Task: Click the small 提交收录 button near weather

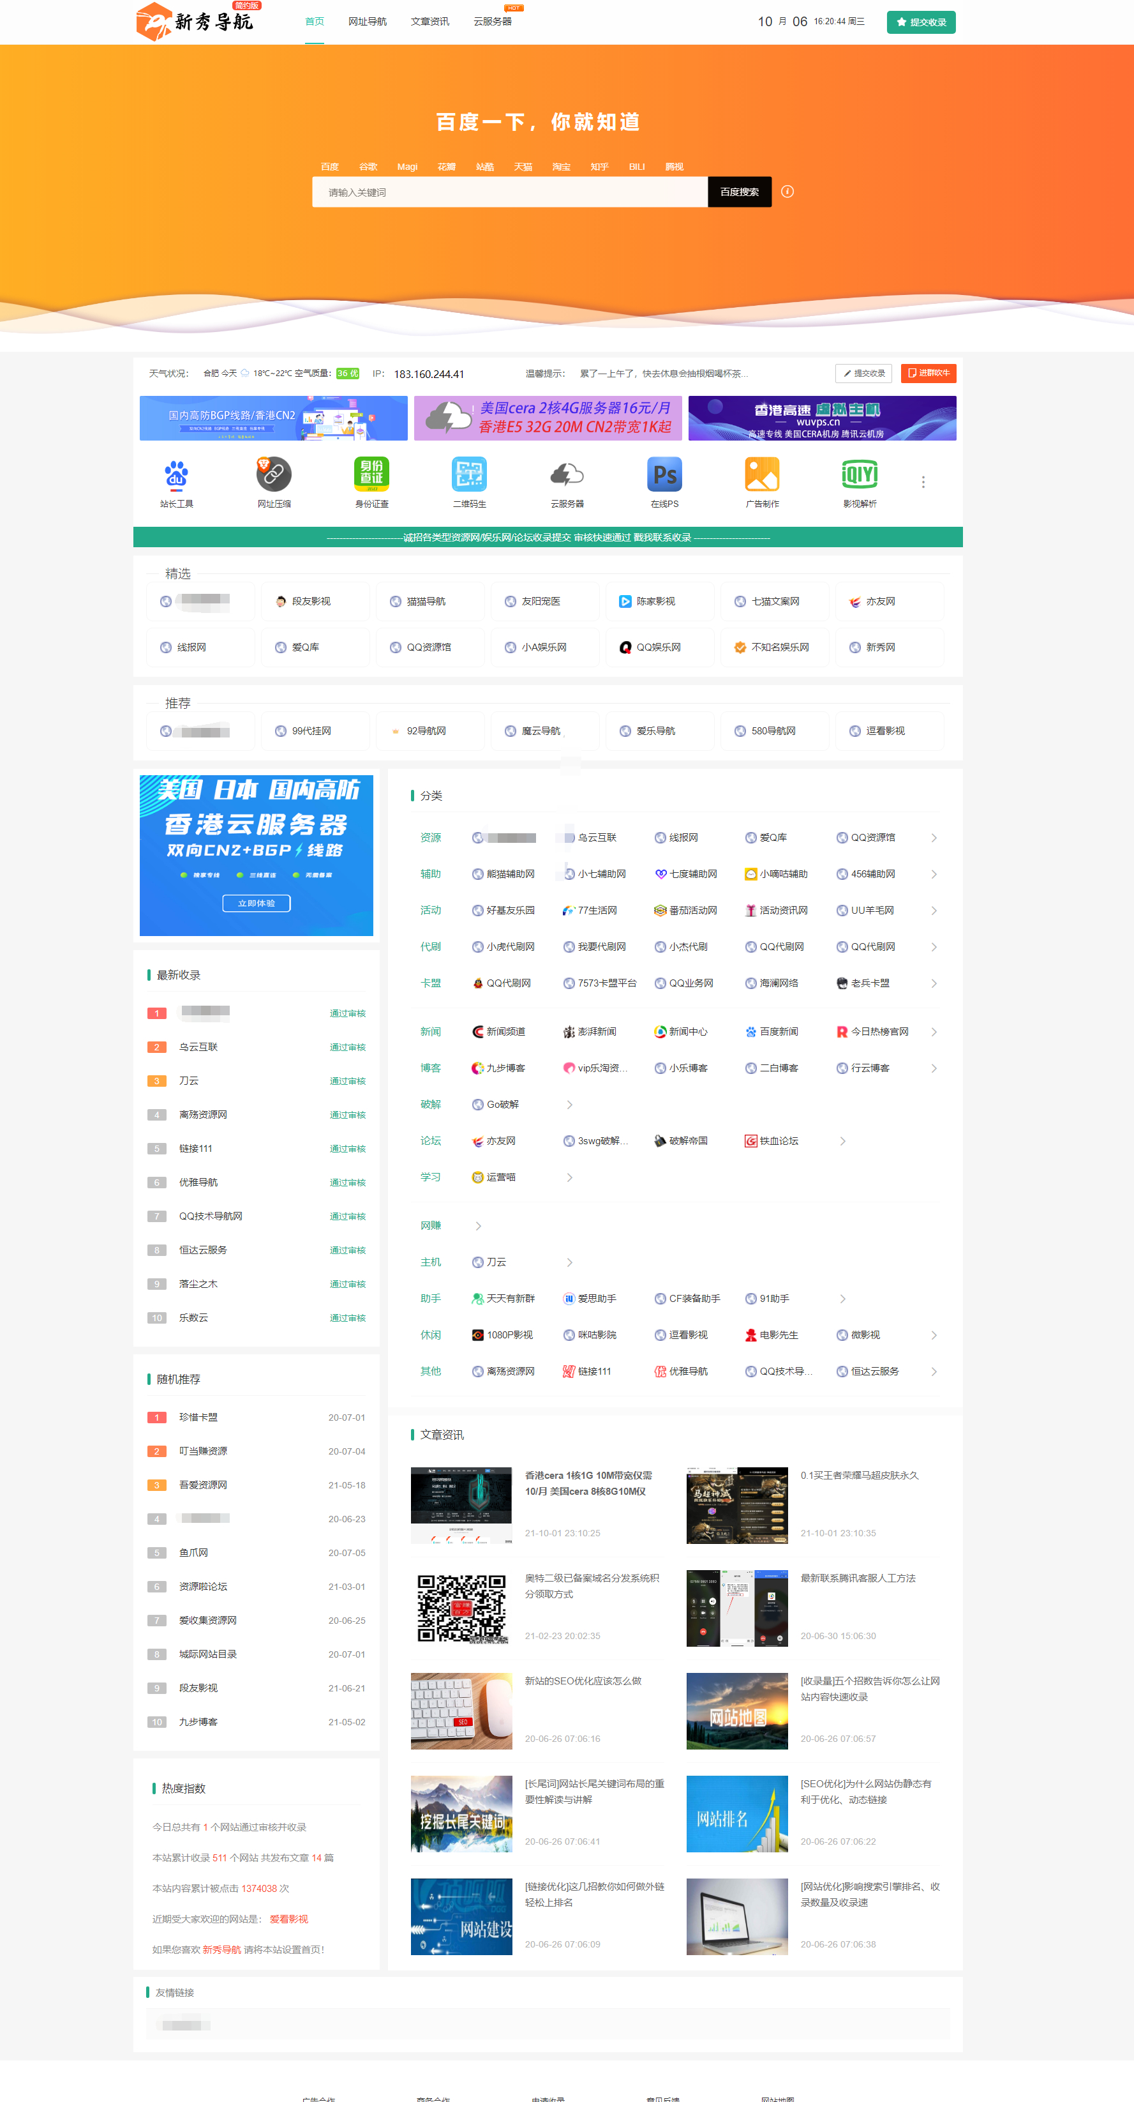Action: pos(863,373)
